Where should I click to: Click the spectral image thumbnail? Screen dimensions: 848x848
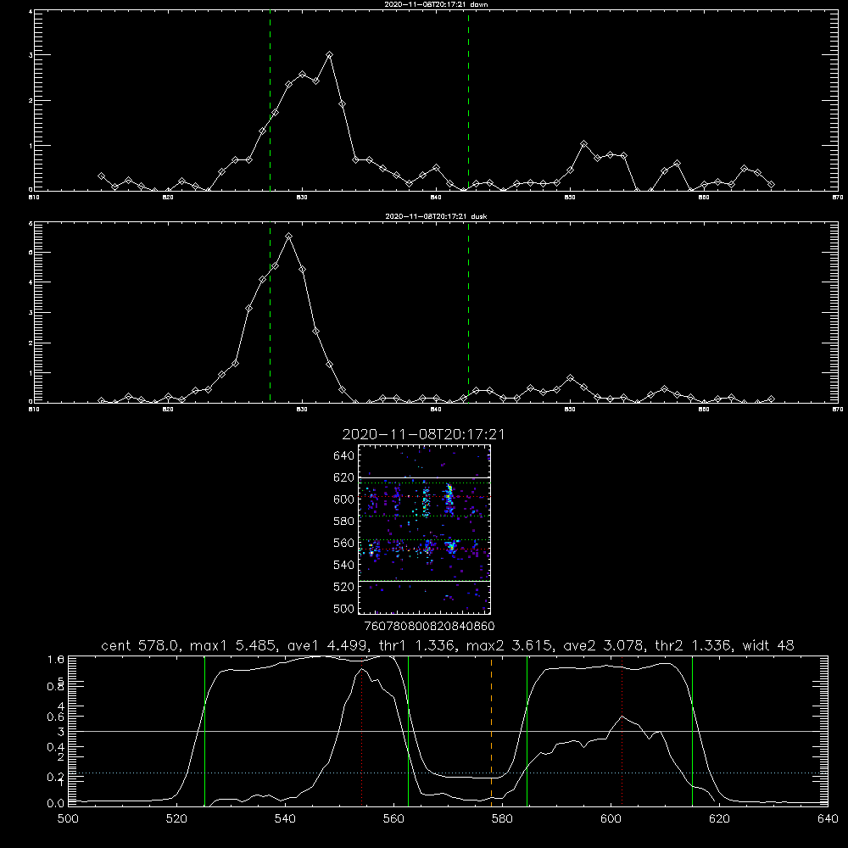click(424, 529)
